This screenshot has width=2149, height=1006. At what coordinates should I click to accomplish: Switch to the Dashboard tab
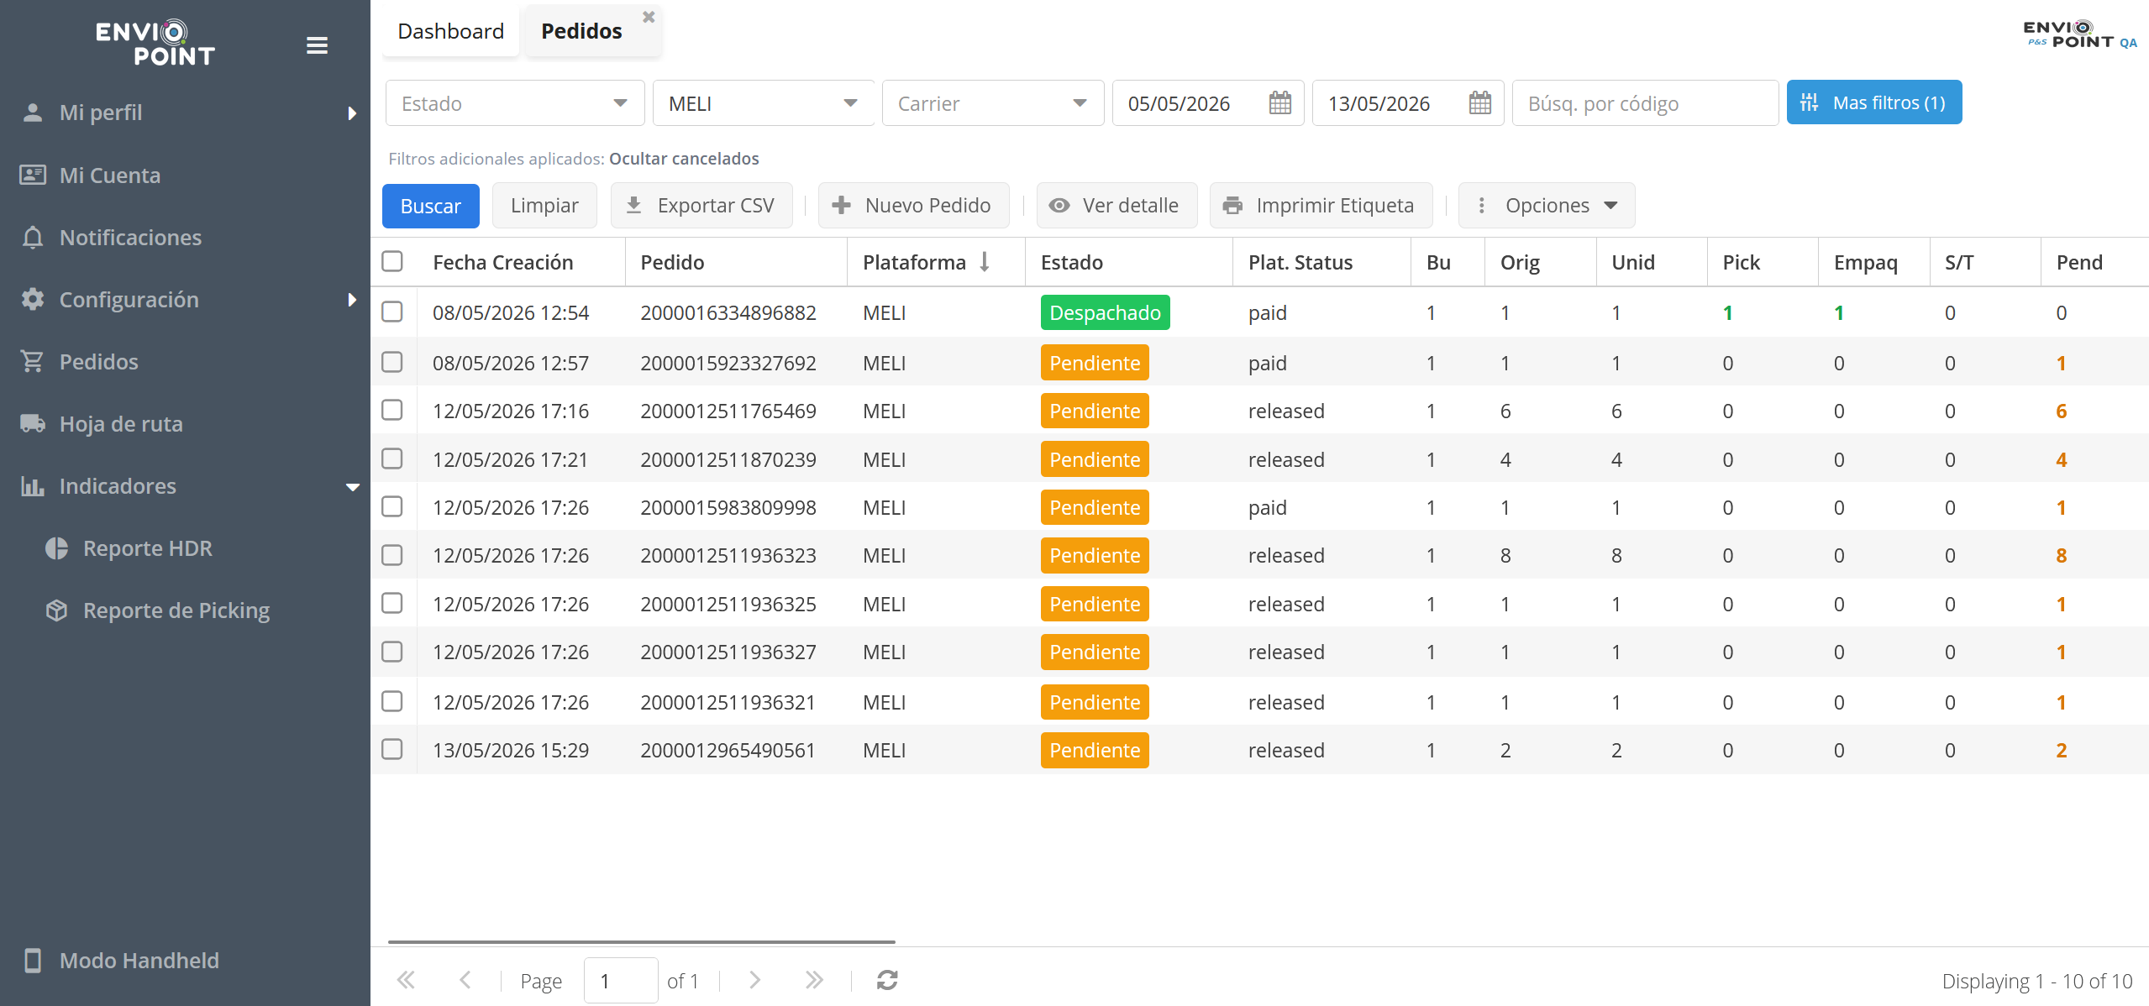pyautogui.click(x=450, y=31)
